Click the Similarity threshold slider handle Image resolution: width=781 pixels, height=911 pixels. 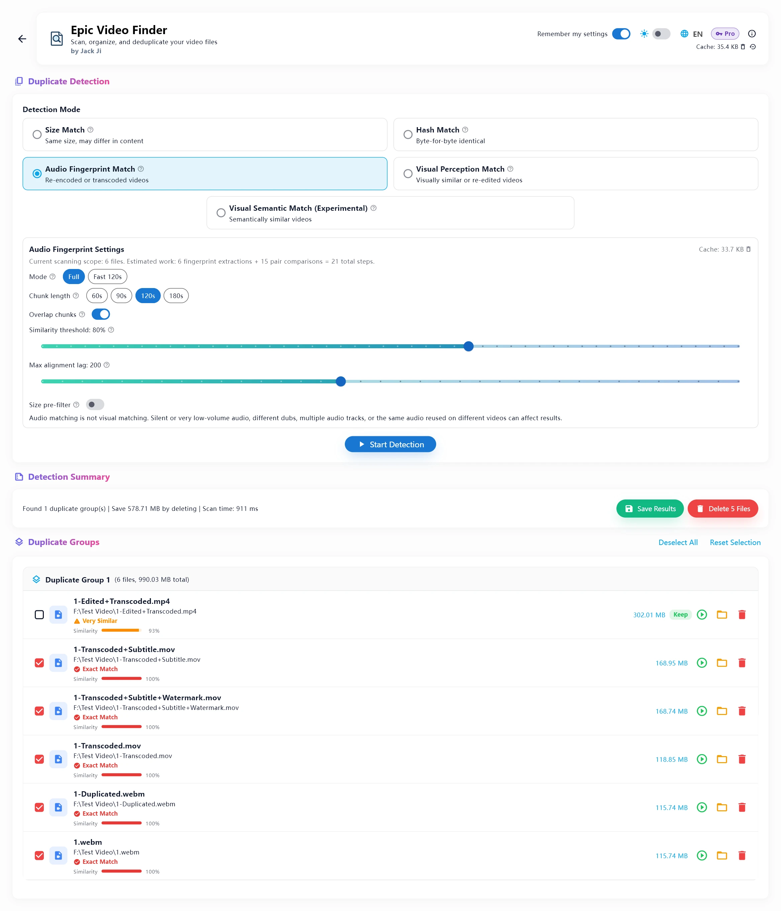[469, 347]
